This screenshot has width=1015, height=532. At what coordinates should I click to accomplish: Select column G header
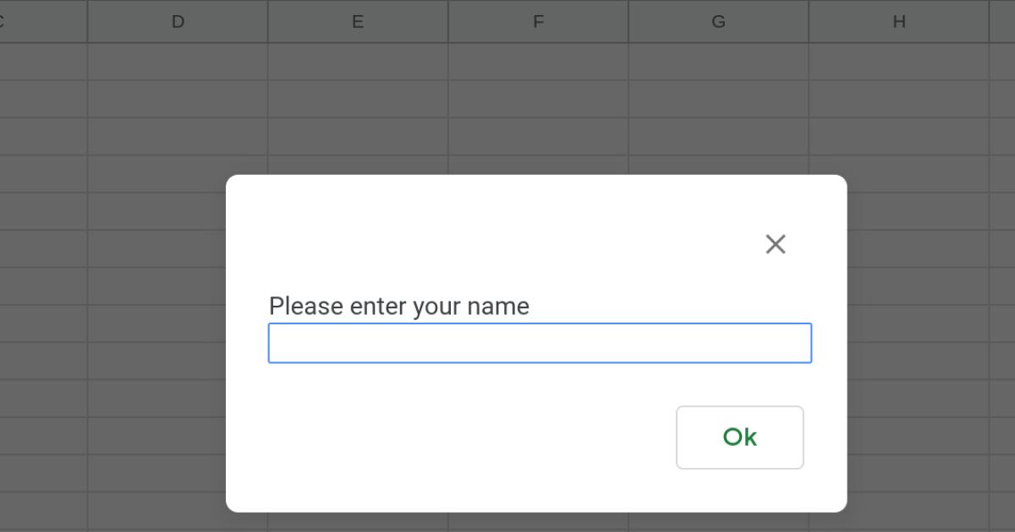click(718, 22)
